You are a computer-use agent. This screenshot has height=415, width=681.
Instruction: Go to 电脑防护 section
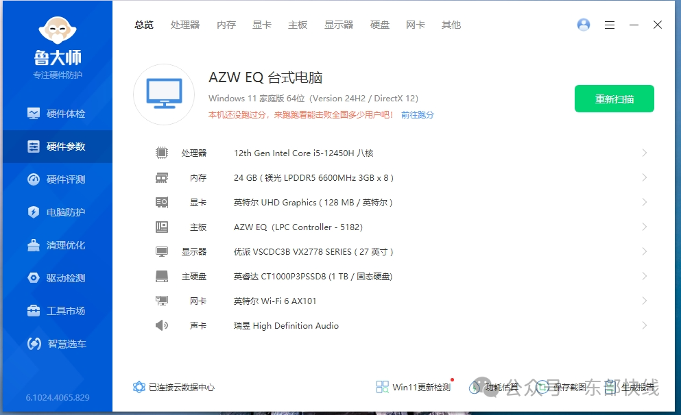(x=58, y=212)
